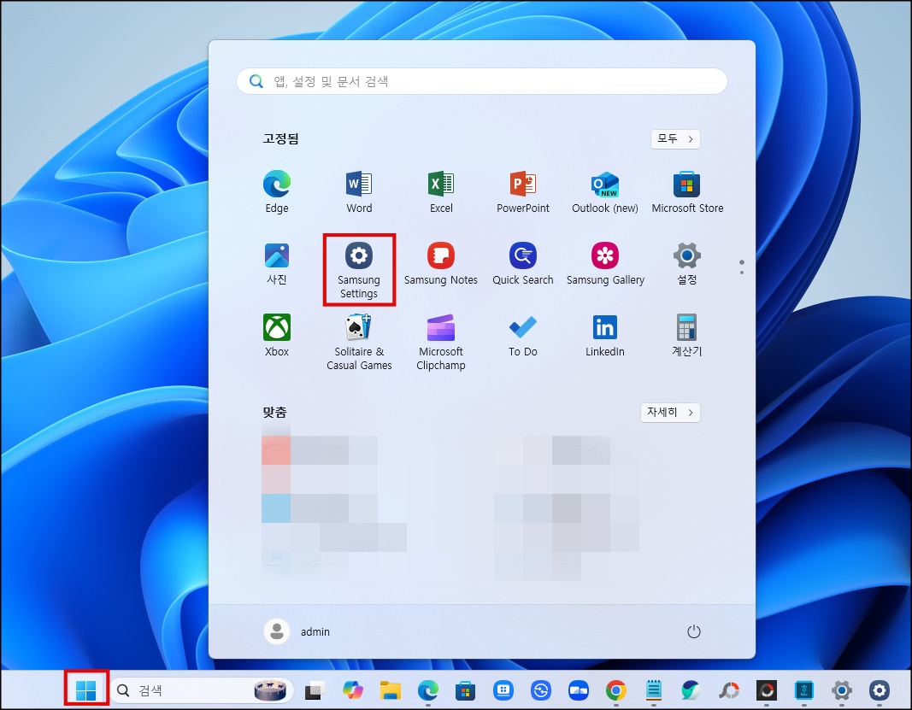This screenshot has width=912, height=710.
Task: Click the Windows Start button
Action: 86,690
